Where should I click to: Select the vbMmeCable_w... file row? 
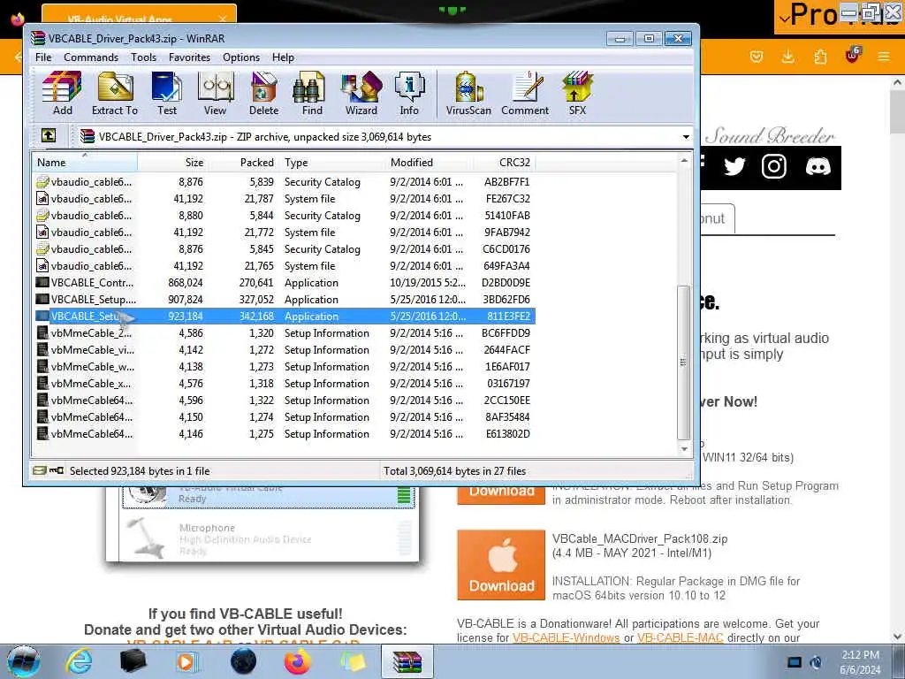(x=284, y=367)
